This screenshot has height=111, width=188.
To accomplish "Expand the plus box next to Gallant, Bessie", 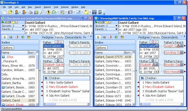I will point(3,87).
